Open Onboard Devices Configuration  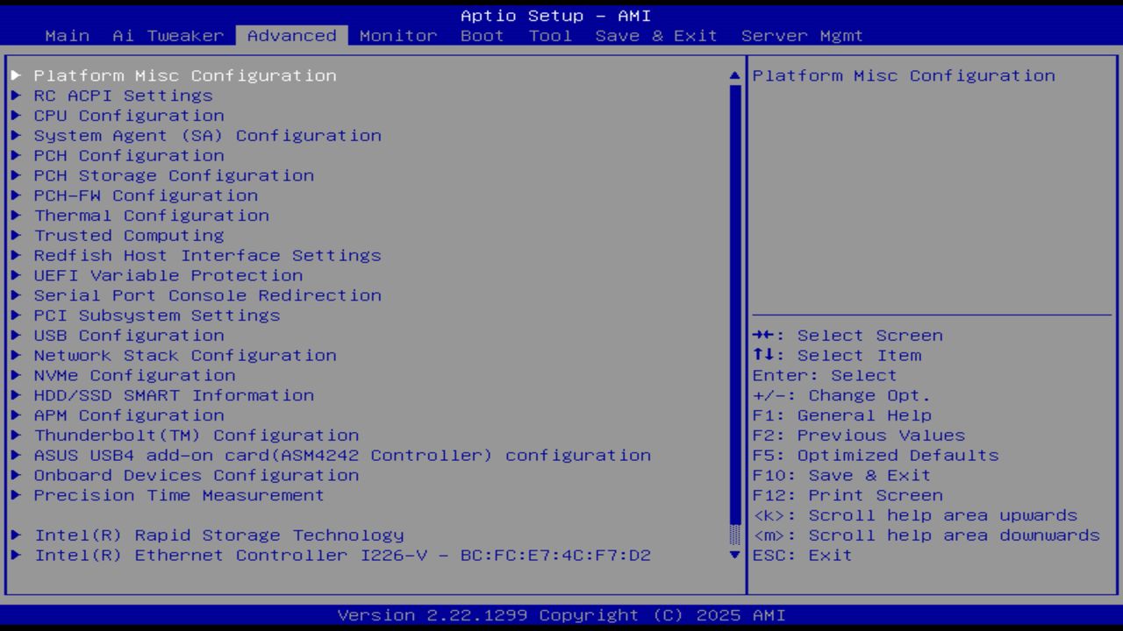(x=197, y=475)
